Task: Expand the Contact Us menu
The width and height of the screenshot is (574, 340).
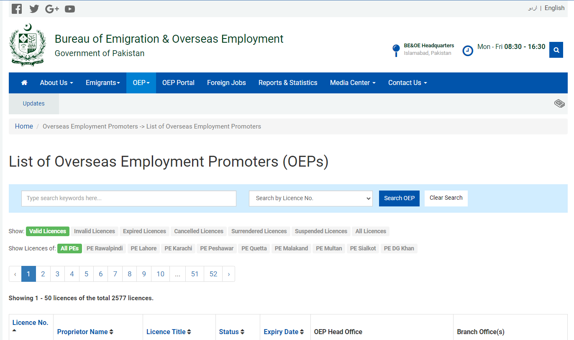Action: tap(407, 83)
